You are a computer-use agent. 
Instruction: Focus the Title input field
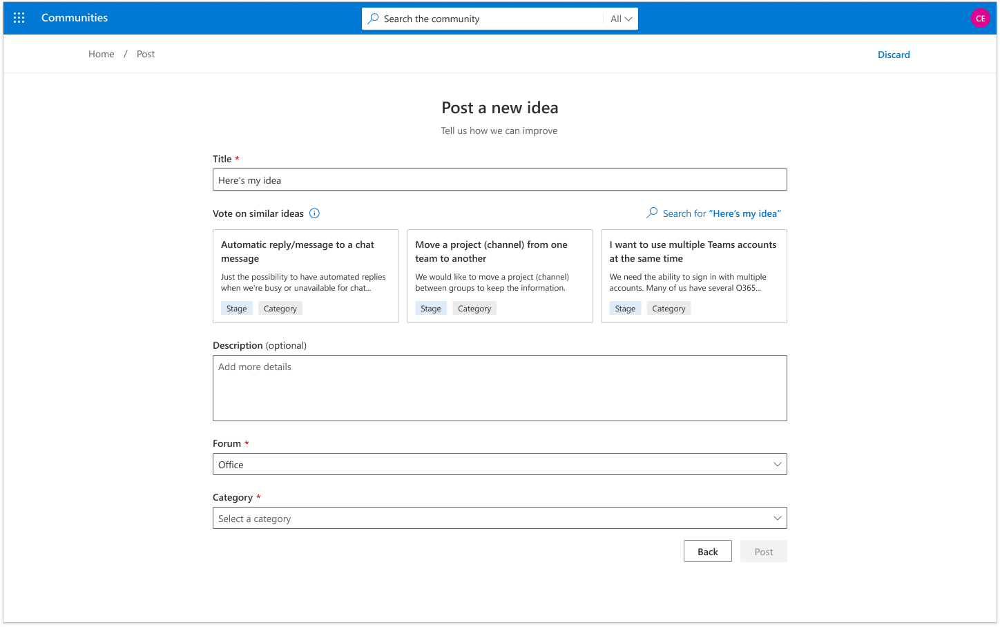point(499,180)
